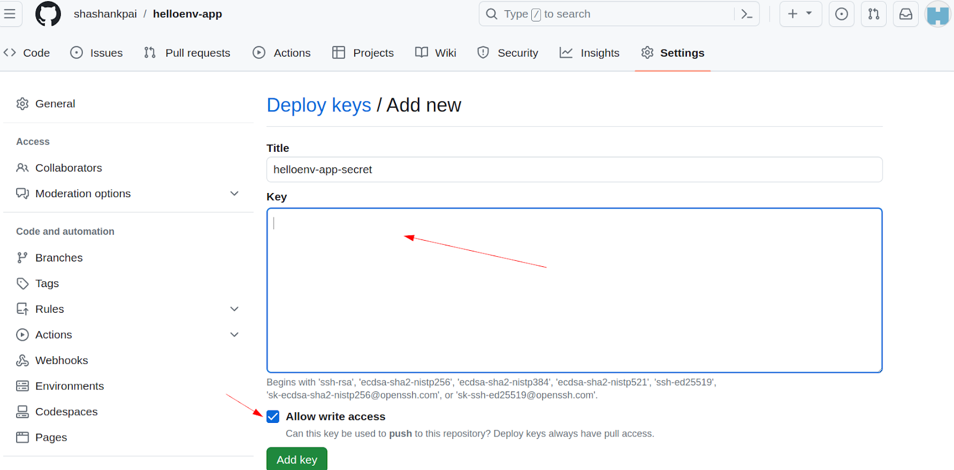This screenshot has height=470, width=954.
Task: Open the pull requests shortcut icon in header
Action: coord(874,14)
